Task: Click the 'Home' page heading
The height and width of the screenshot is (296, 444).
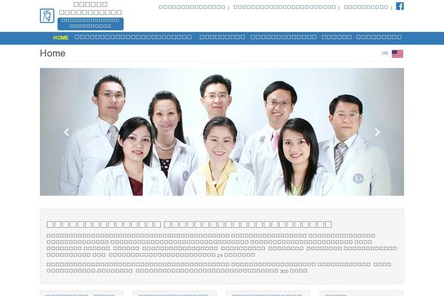Action: pos(53,53)
